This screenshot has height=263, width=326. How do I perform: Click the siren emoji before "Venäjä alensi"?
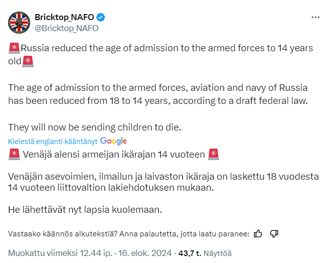[14, 154]
